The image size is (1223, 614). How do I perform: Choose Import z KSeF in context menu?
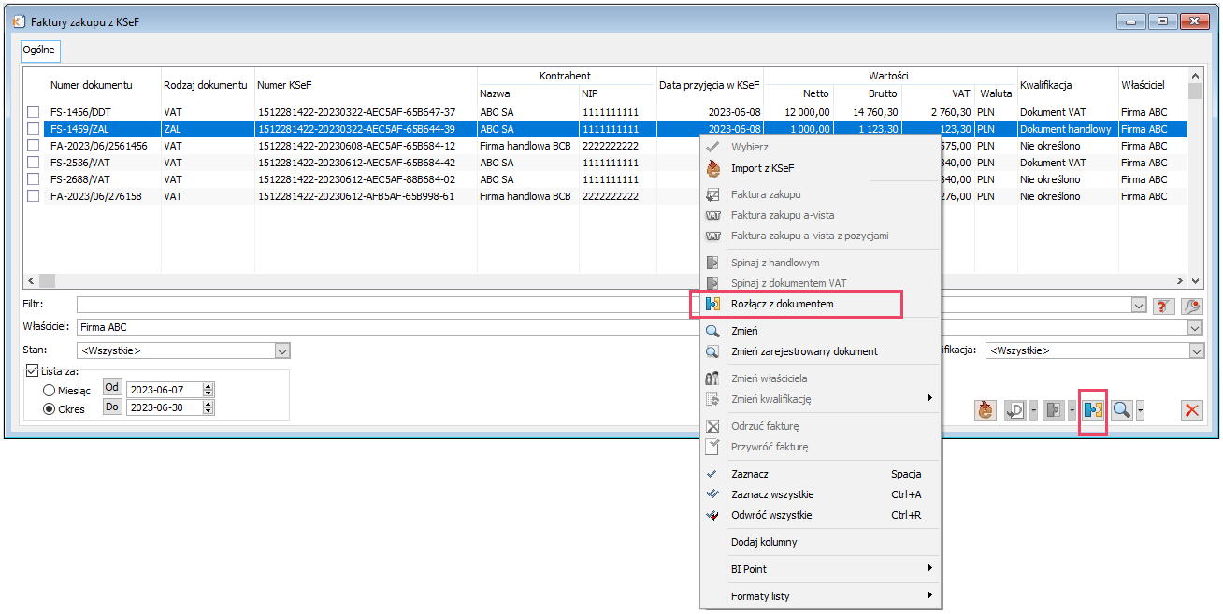(x=821, y=169)
